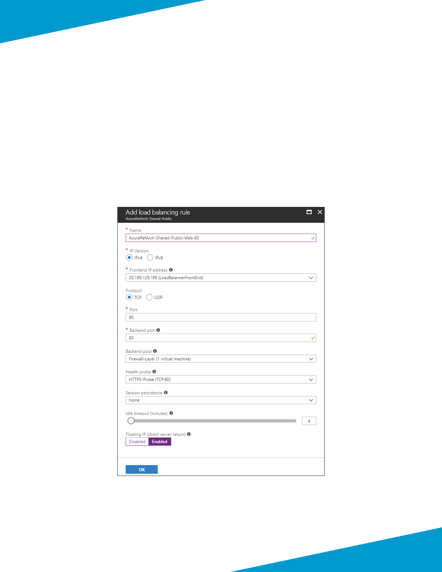The image size is (442, 572).
Task: Click the Session persistence info icon
Action: coord(166,393)
